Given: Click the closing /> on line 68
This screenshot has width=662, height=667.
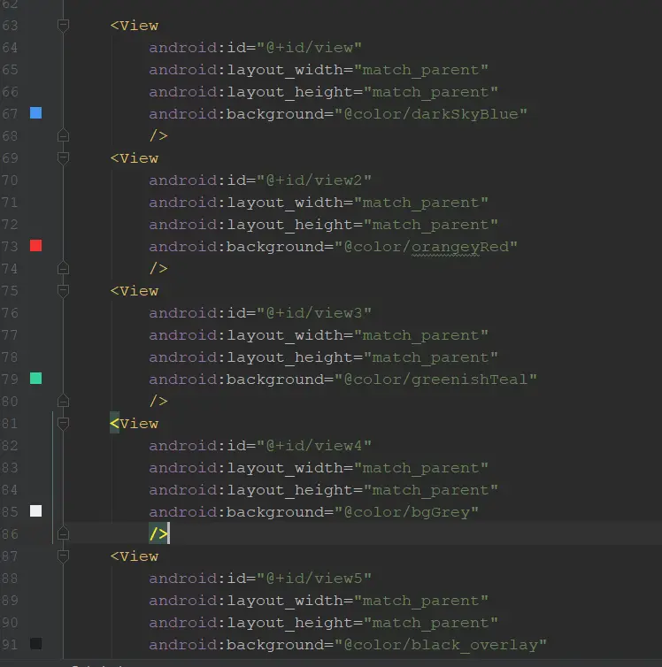Looking at the screenshot, I should pos(158,135).
